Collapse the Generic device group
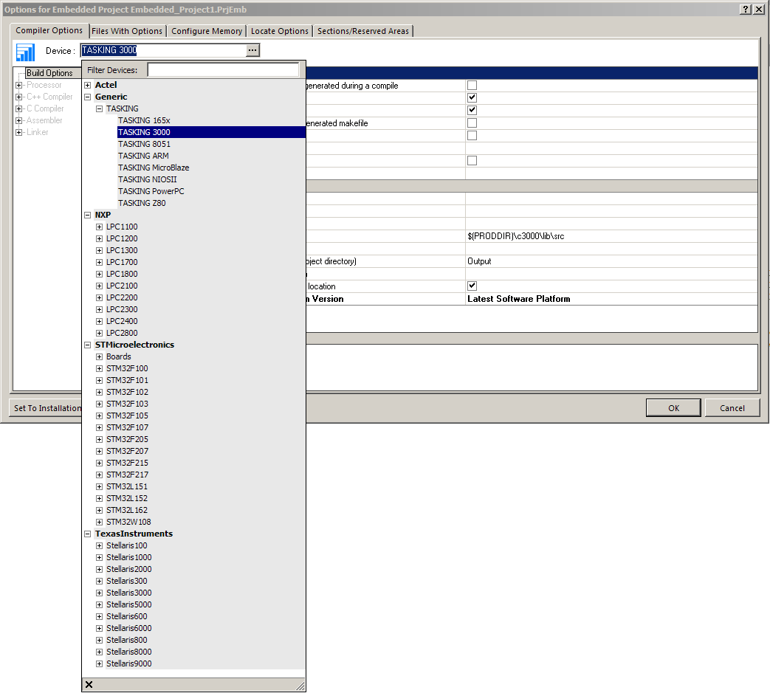This screenshot has width=770, height=693. (x=87, y=97)
